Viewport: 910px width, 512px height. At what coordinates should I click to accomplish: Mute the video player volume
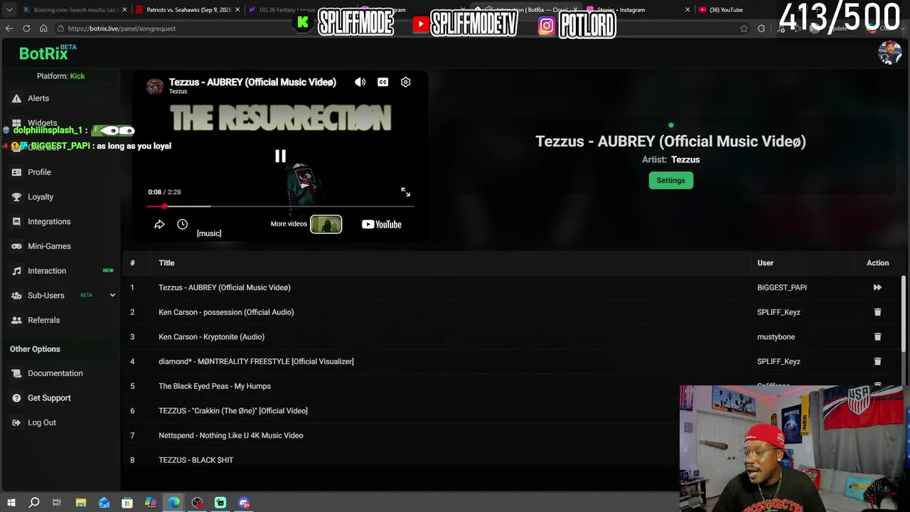click(x=360, y=82)
